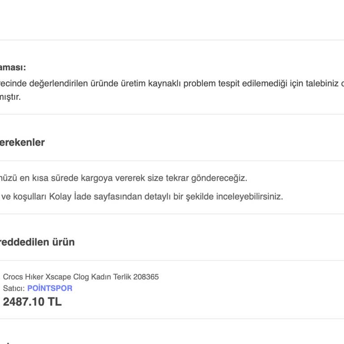Click the line mentioning Kolay İade sayfasından
The width and height of the screenshot is (344, 344).
(x=142, y=197)
